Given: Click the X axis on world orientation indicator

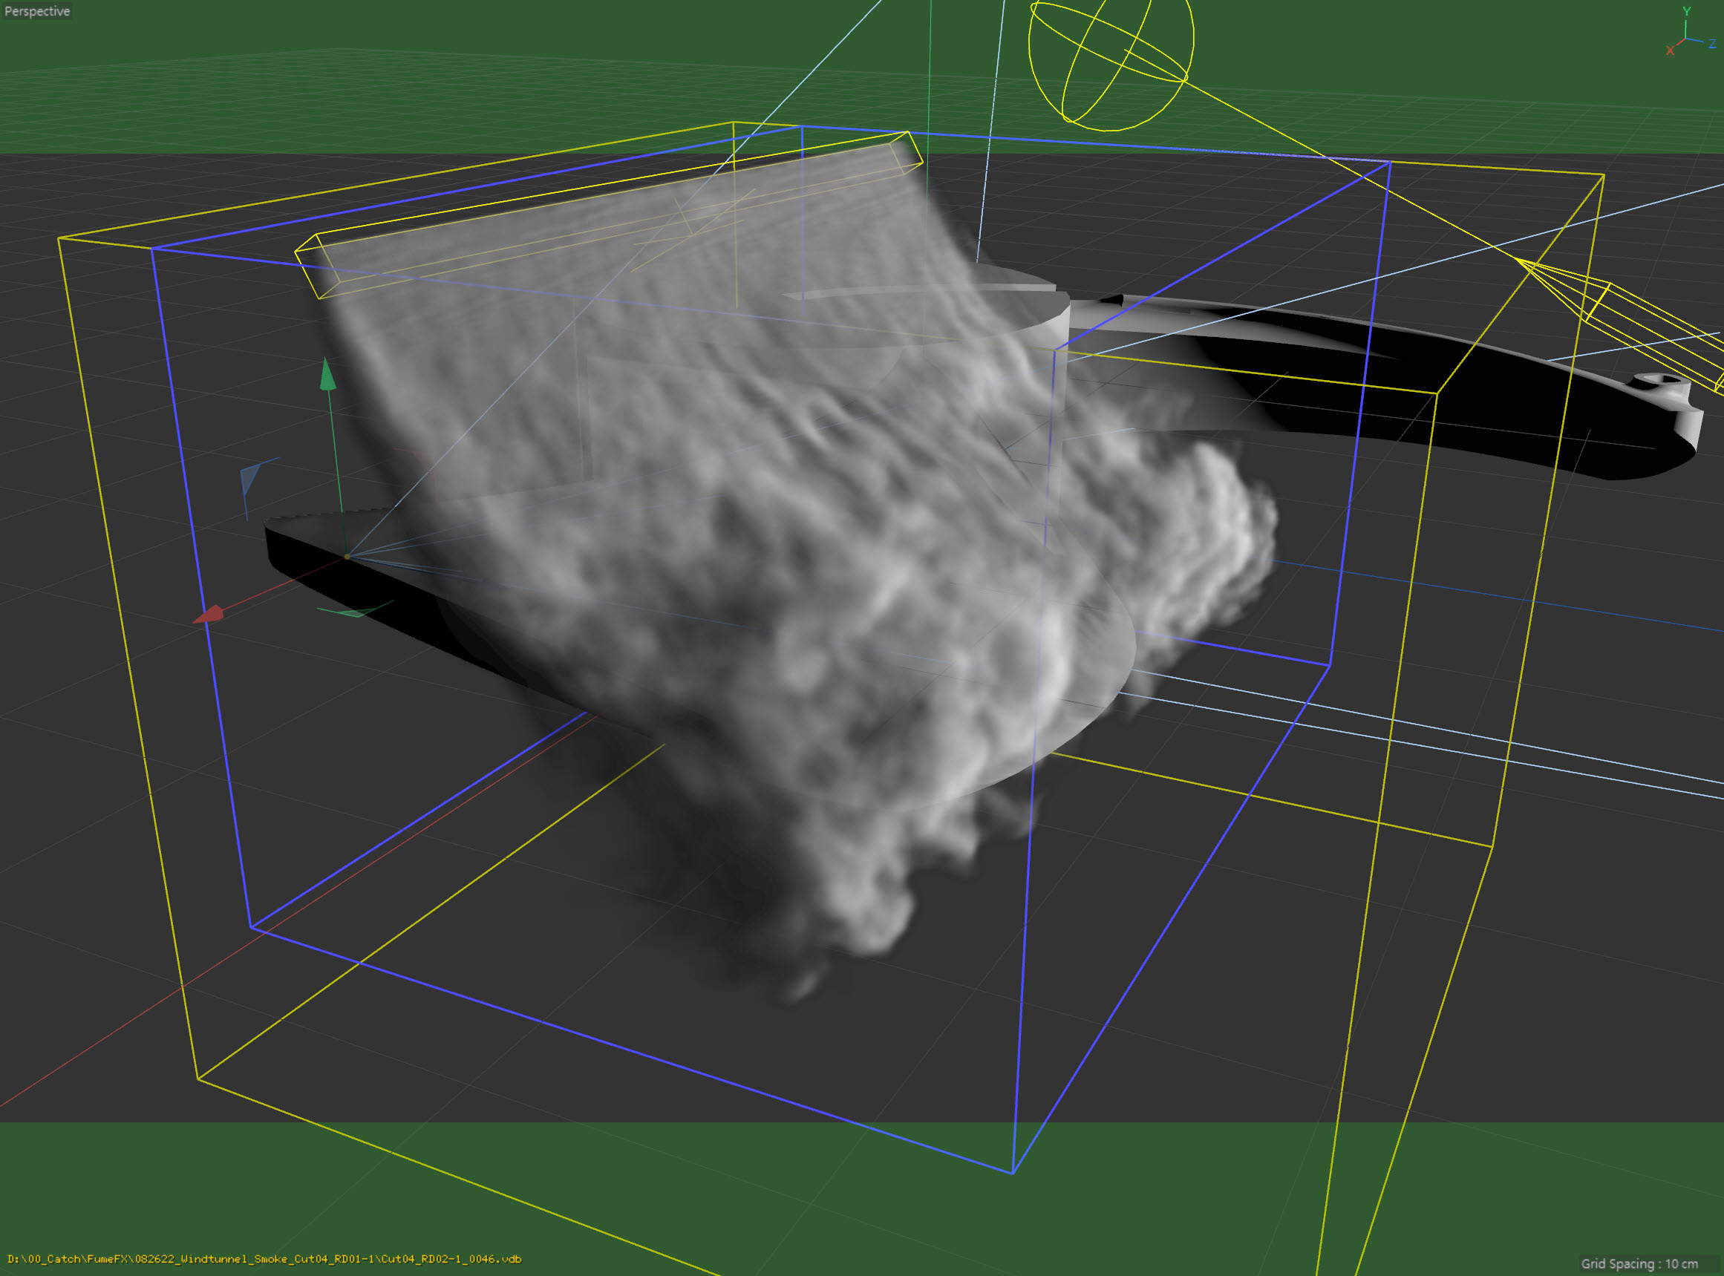Looking at the screenshot, I should [x=1670, y=51].
